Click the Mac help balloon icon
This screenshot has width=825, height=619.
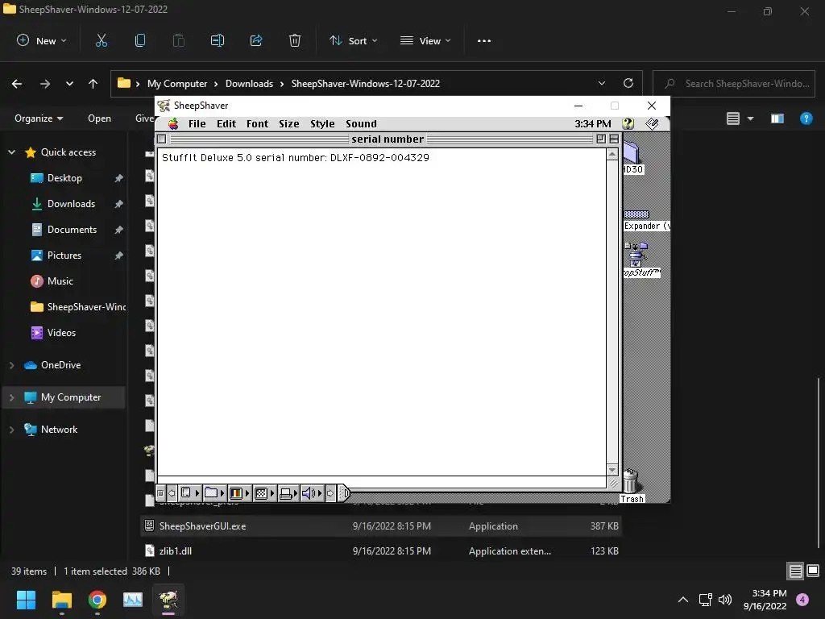628,123
